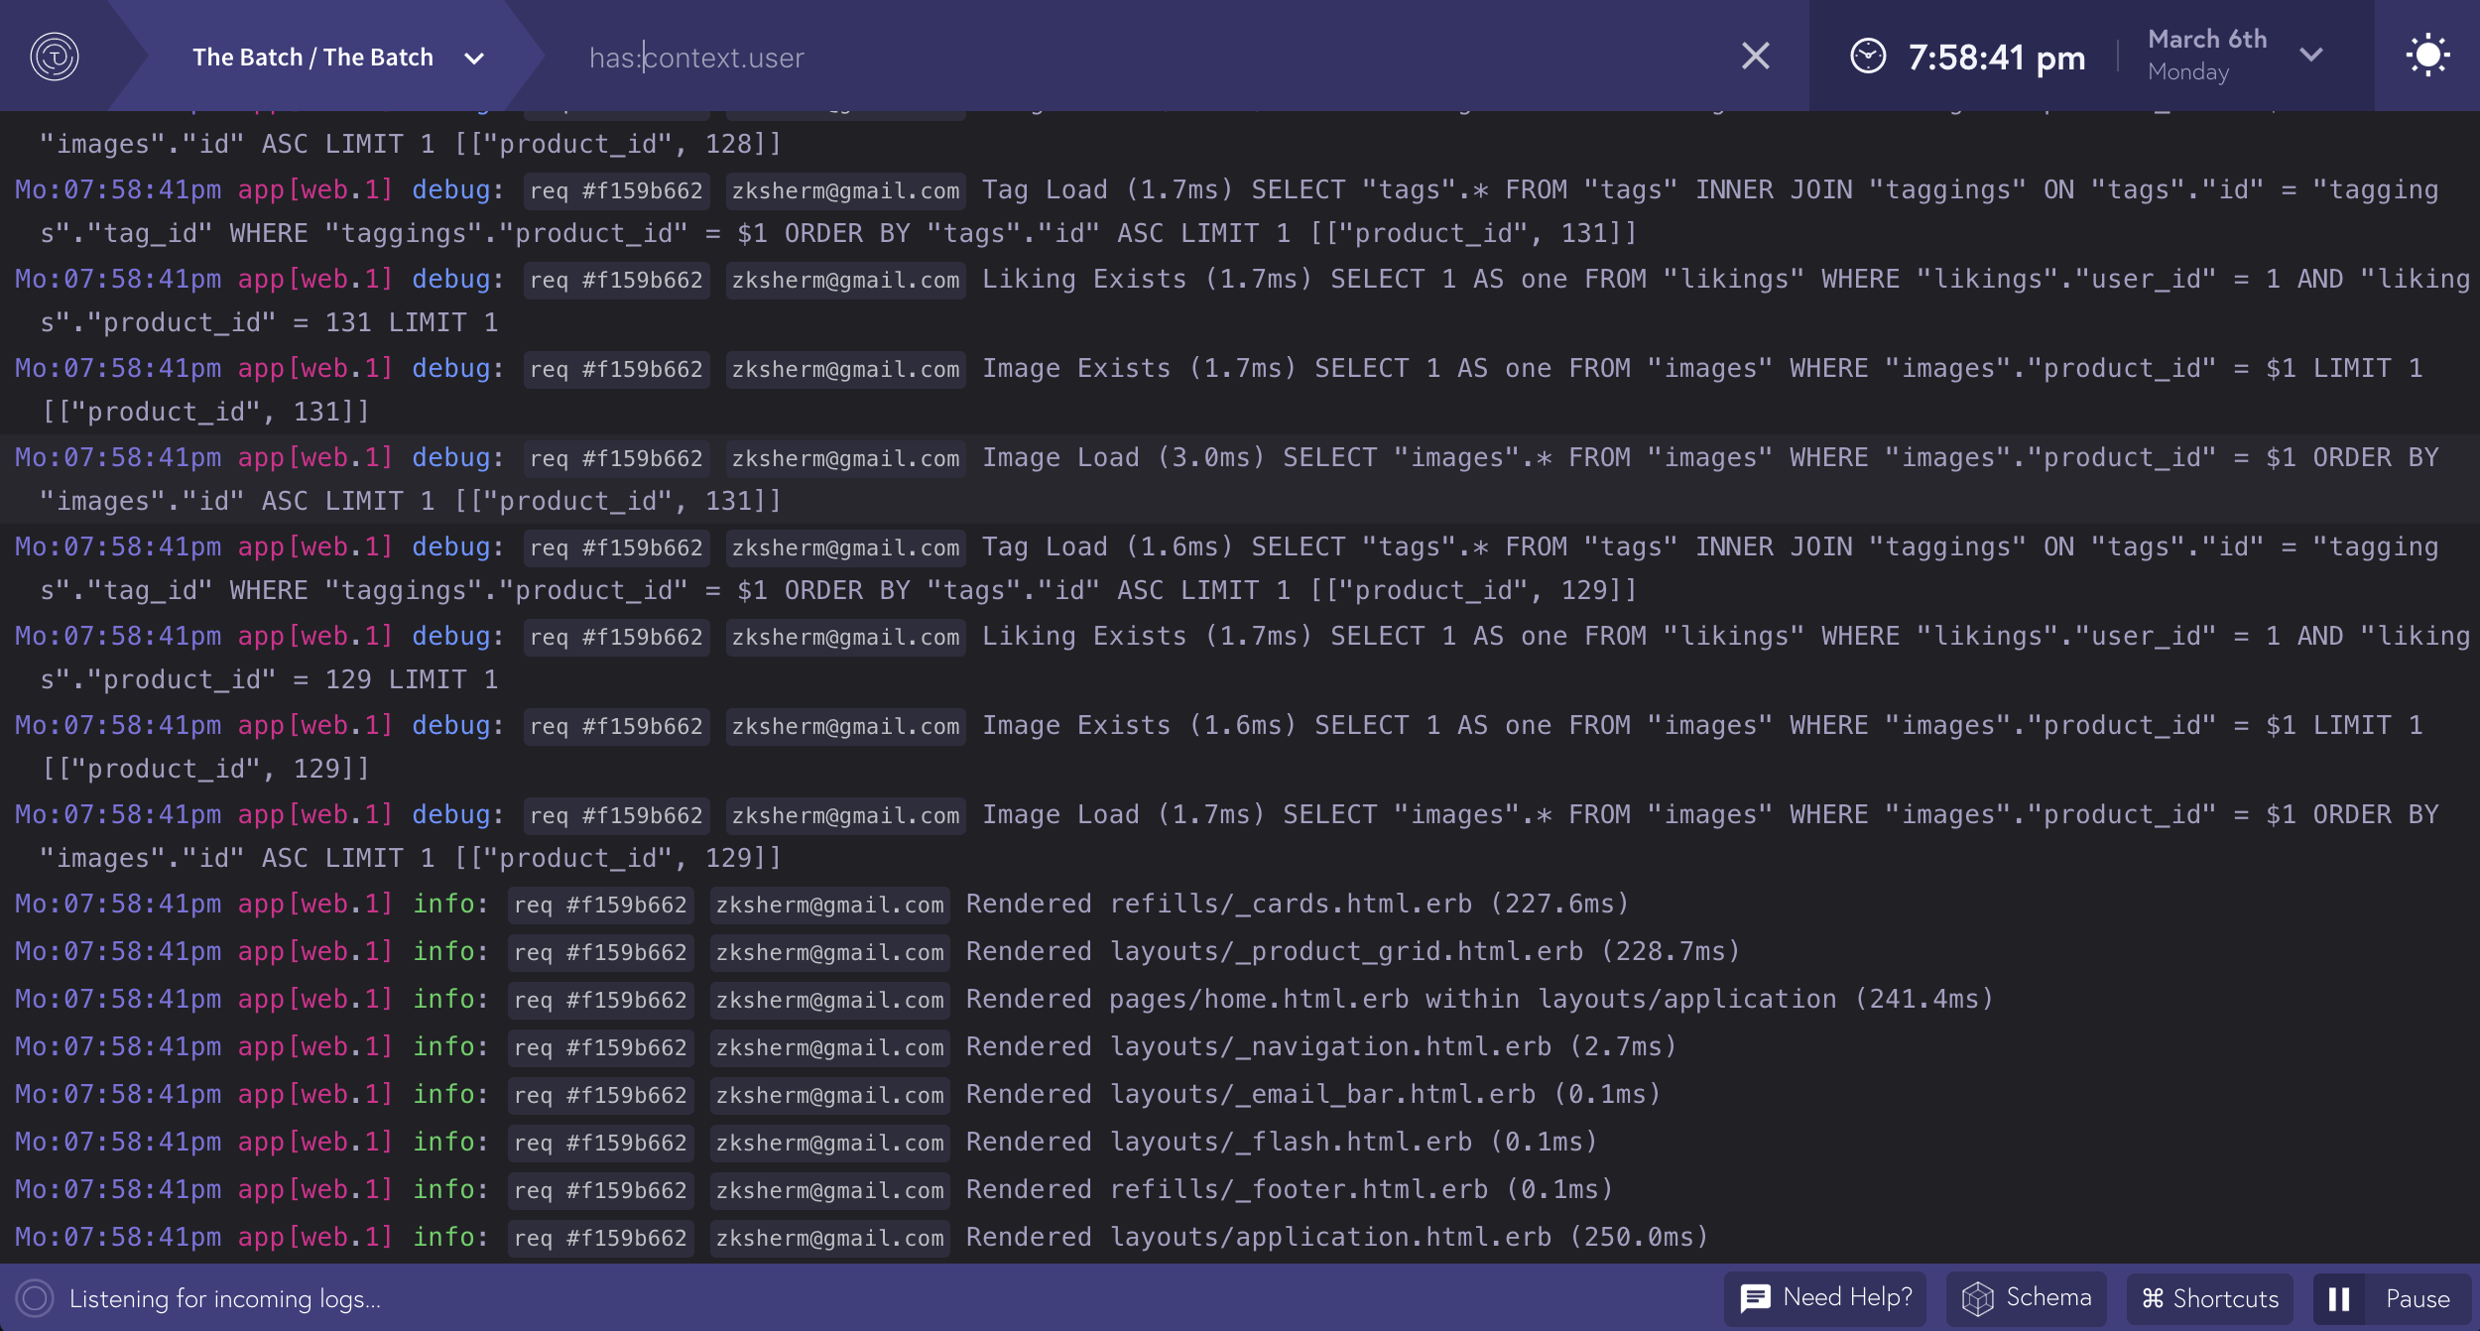The width and height of the screenshot is (2480, 1331).
Task: Click app[web.1] on the refills/_footer line
Action: [315, 1189]
